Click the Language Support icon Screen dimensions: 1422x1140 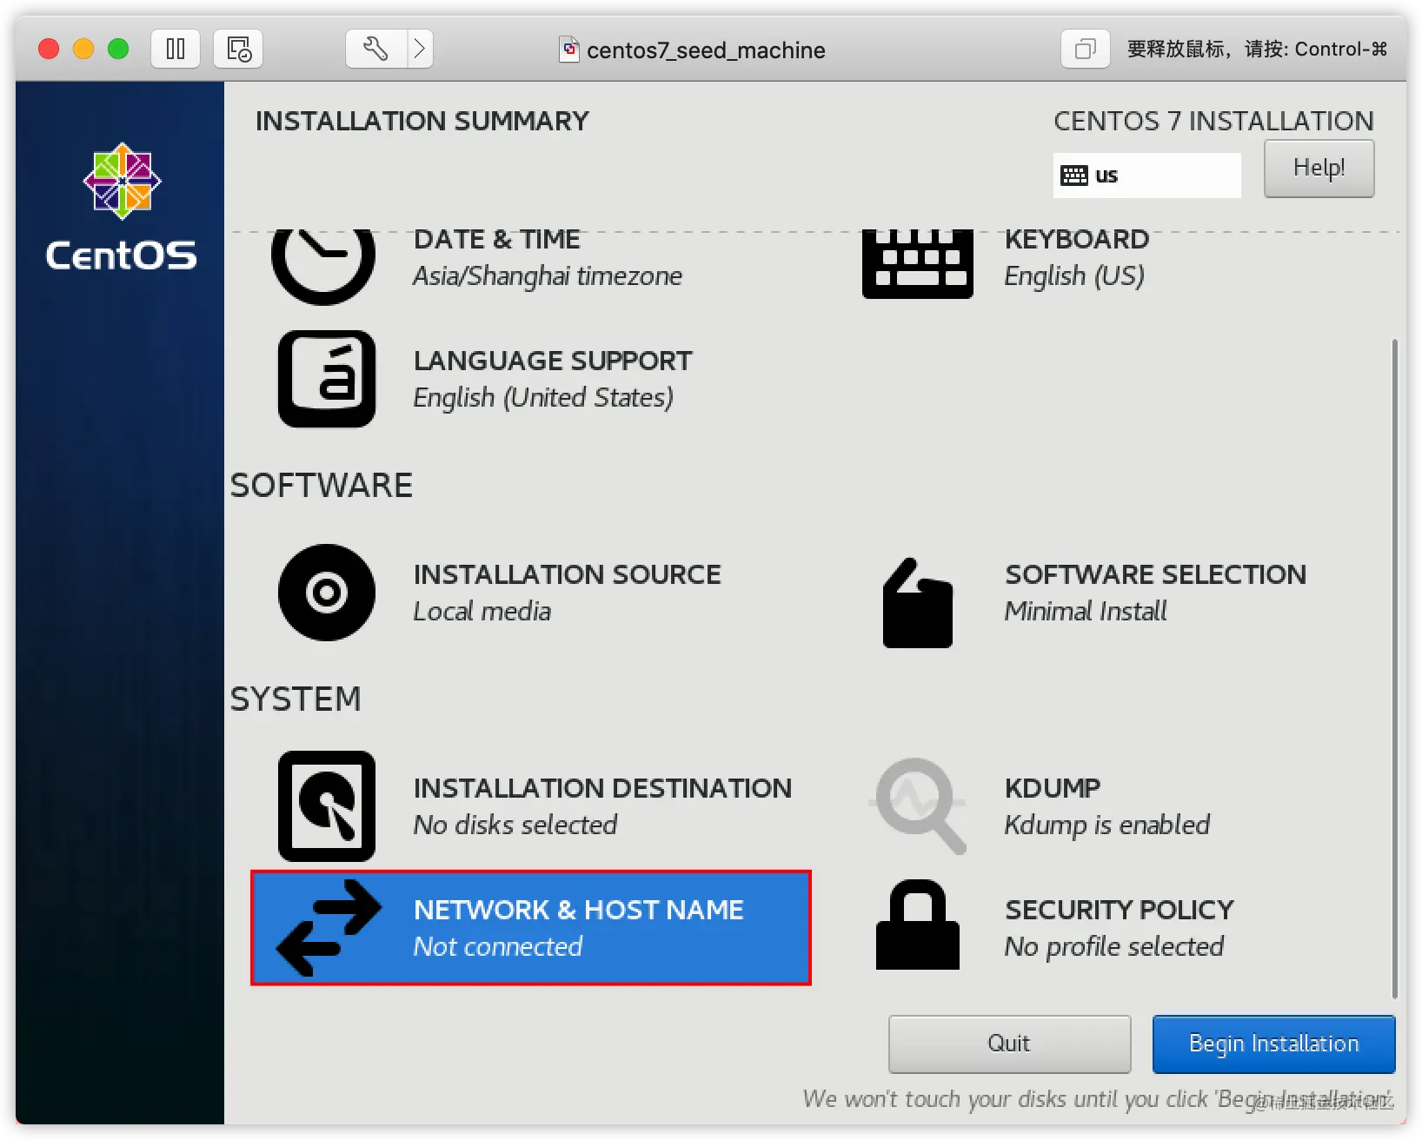327,379
